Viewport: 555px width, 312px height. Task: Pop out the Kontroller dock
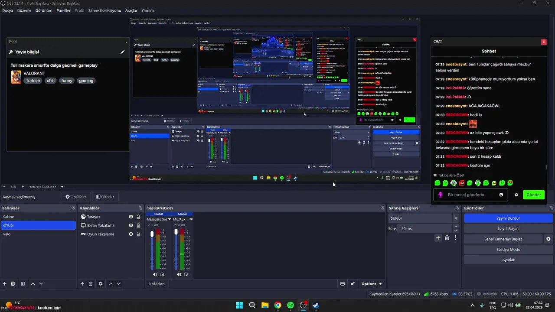pyautogui.click(x=551, y=208)
